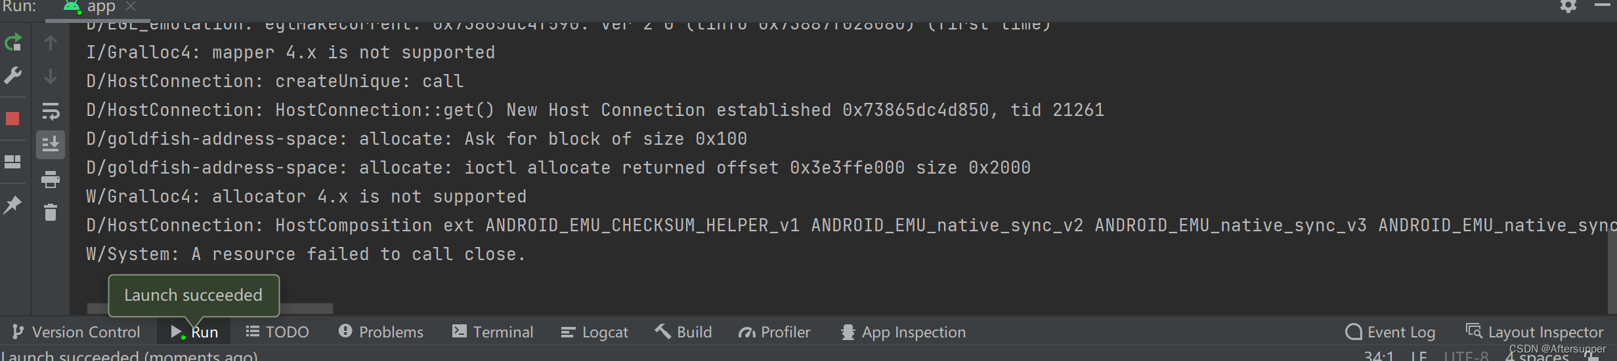Image resolution: width=1617 pixels, height=361 pixels.
Task: Print the console output with the printer icon
Action: point(51,179)
